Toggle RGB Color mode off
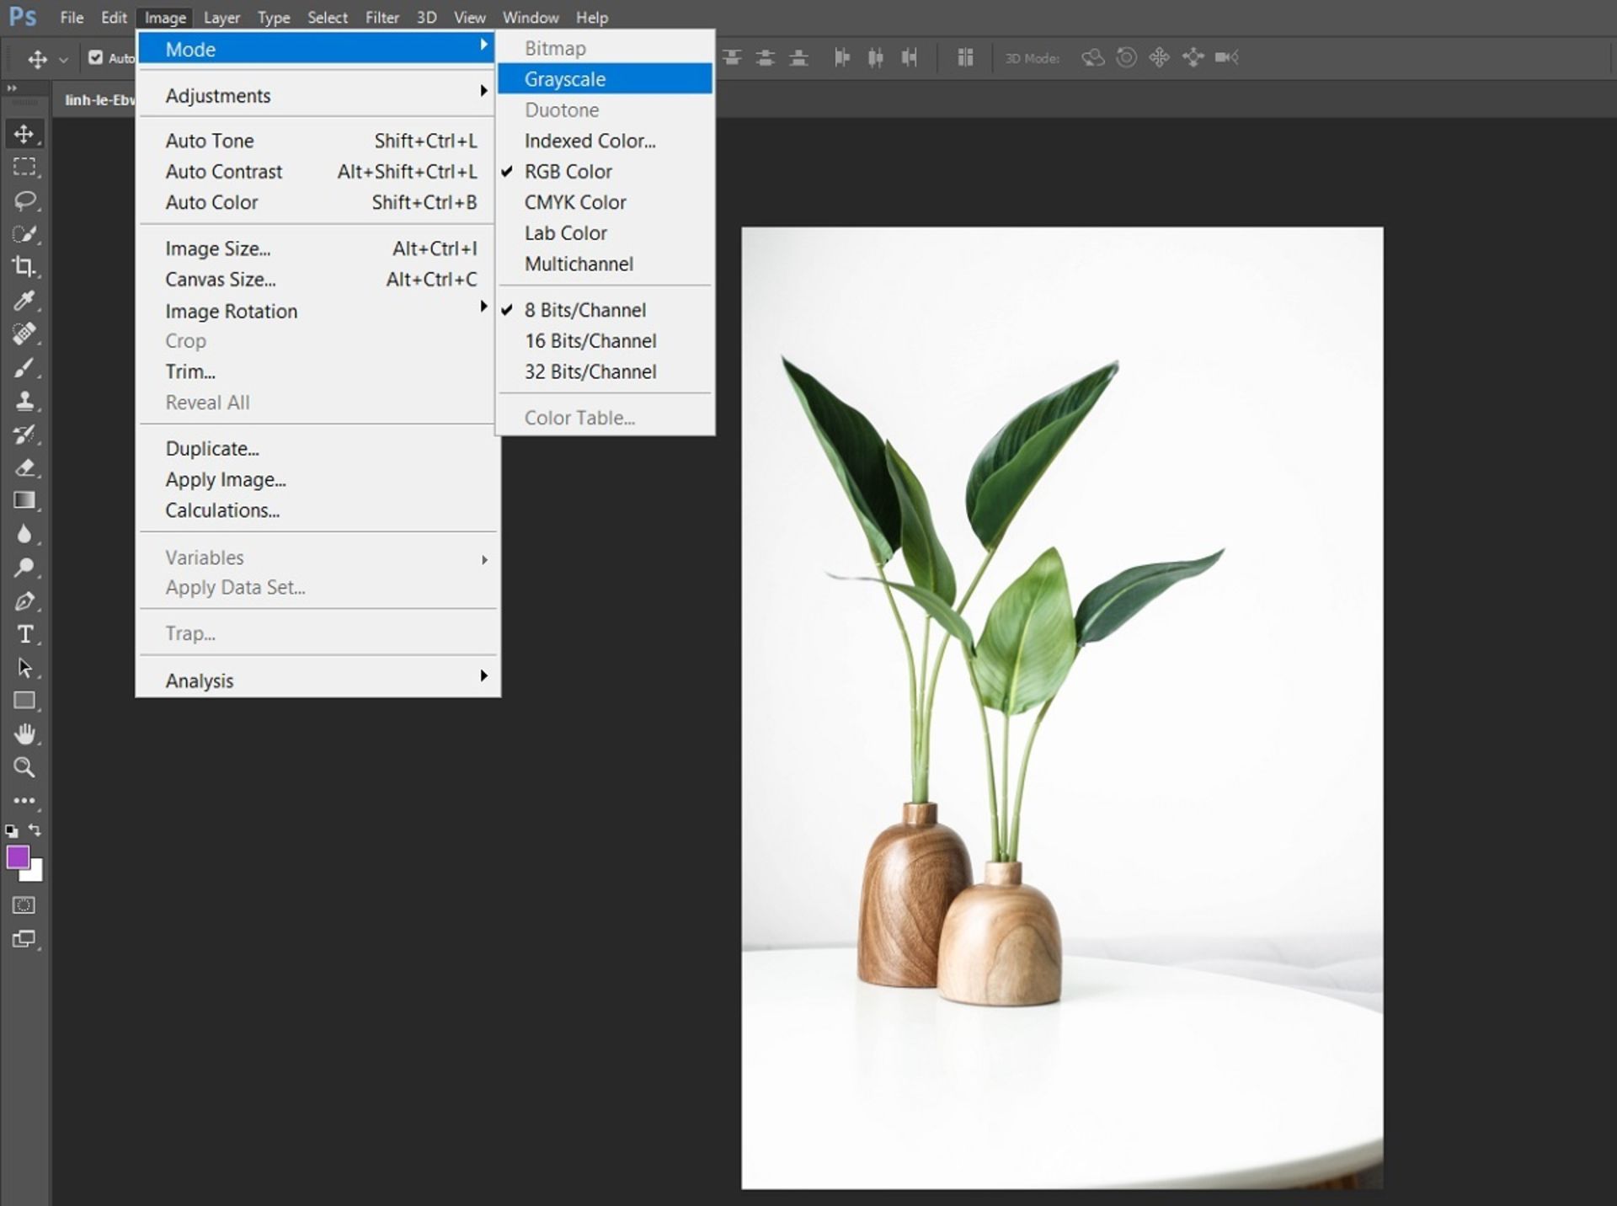Image resolution: width=1617 pixels, height=1206 pixels. click(x=568, y=171)
